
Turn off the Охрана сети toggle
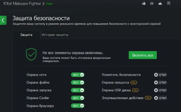78,75
